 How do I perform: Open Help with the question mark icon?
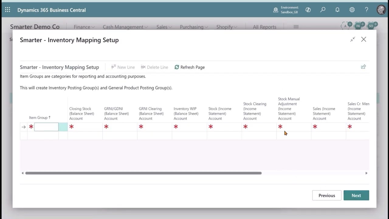367,10
